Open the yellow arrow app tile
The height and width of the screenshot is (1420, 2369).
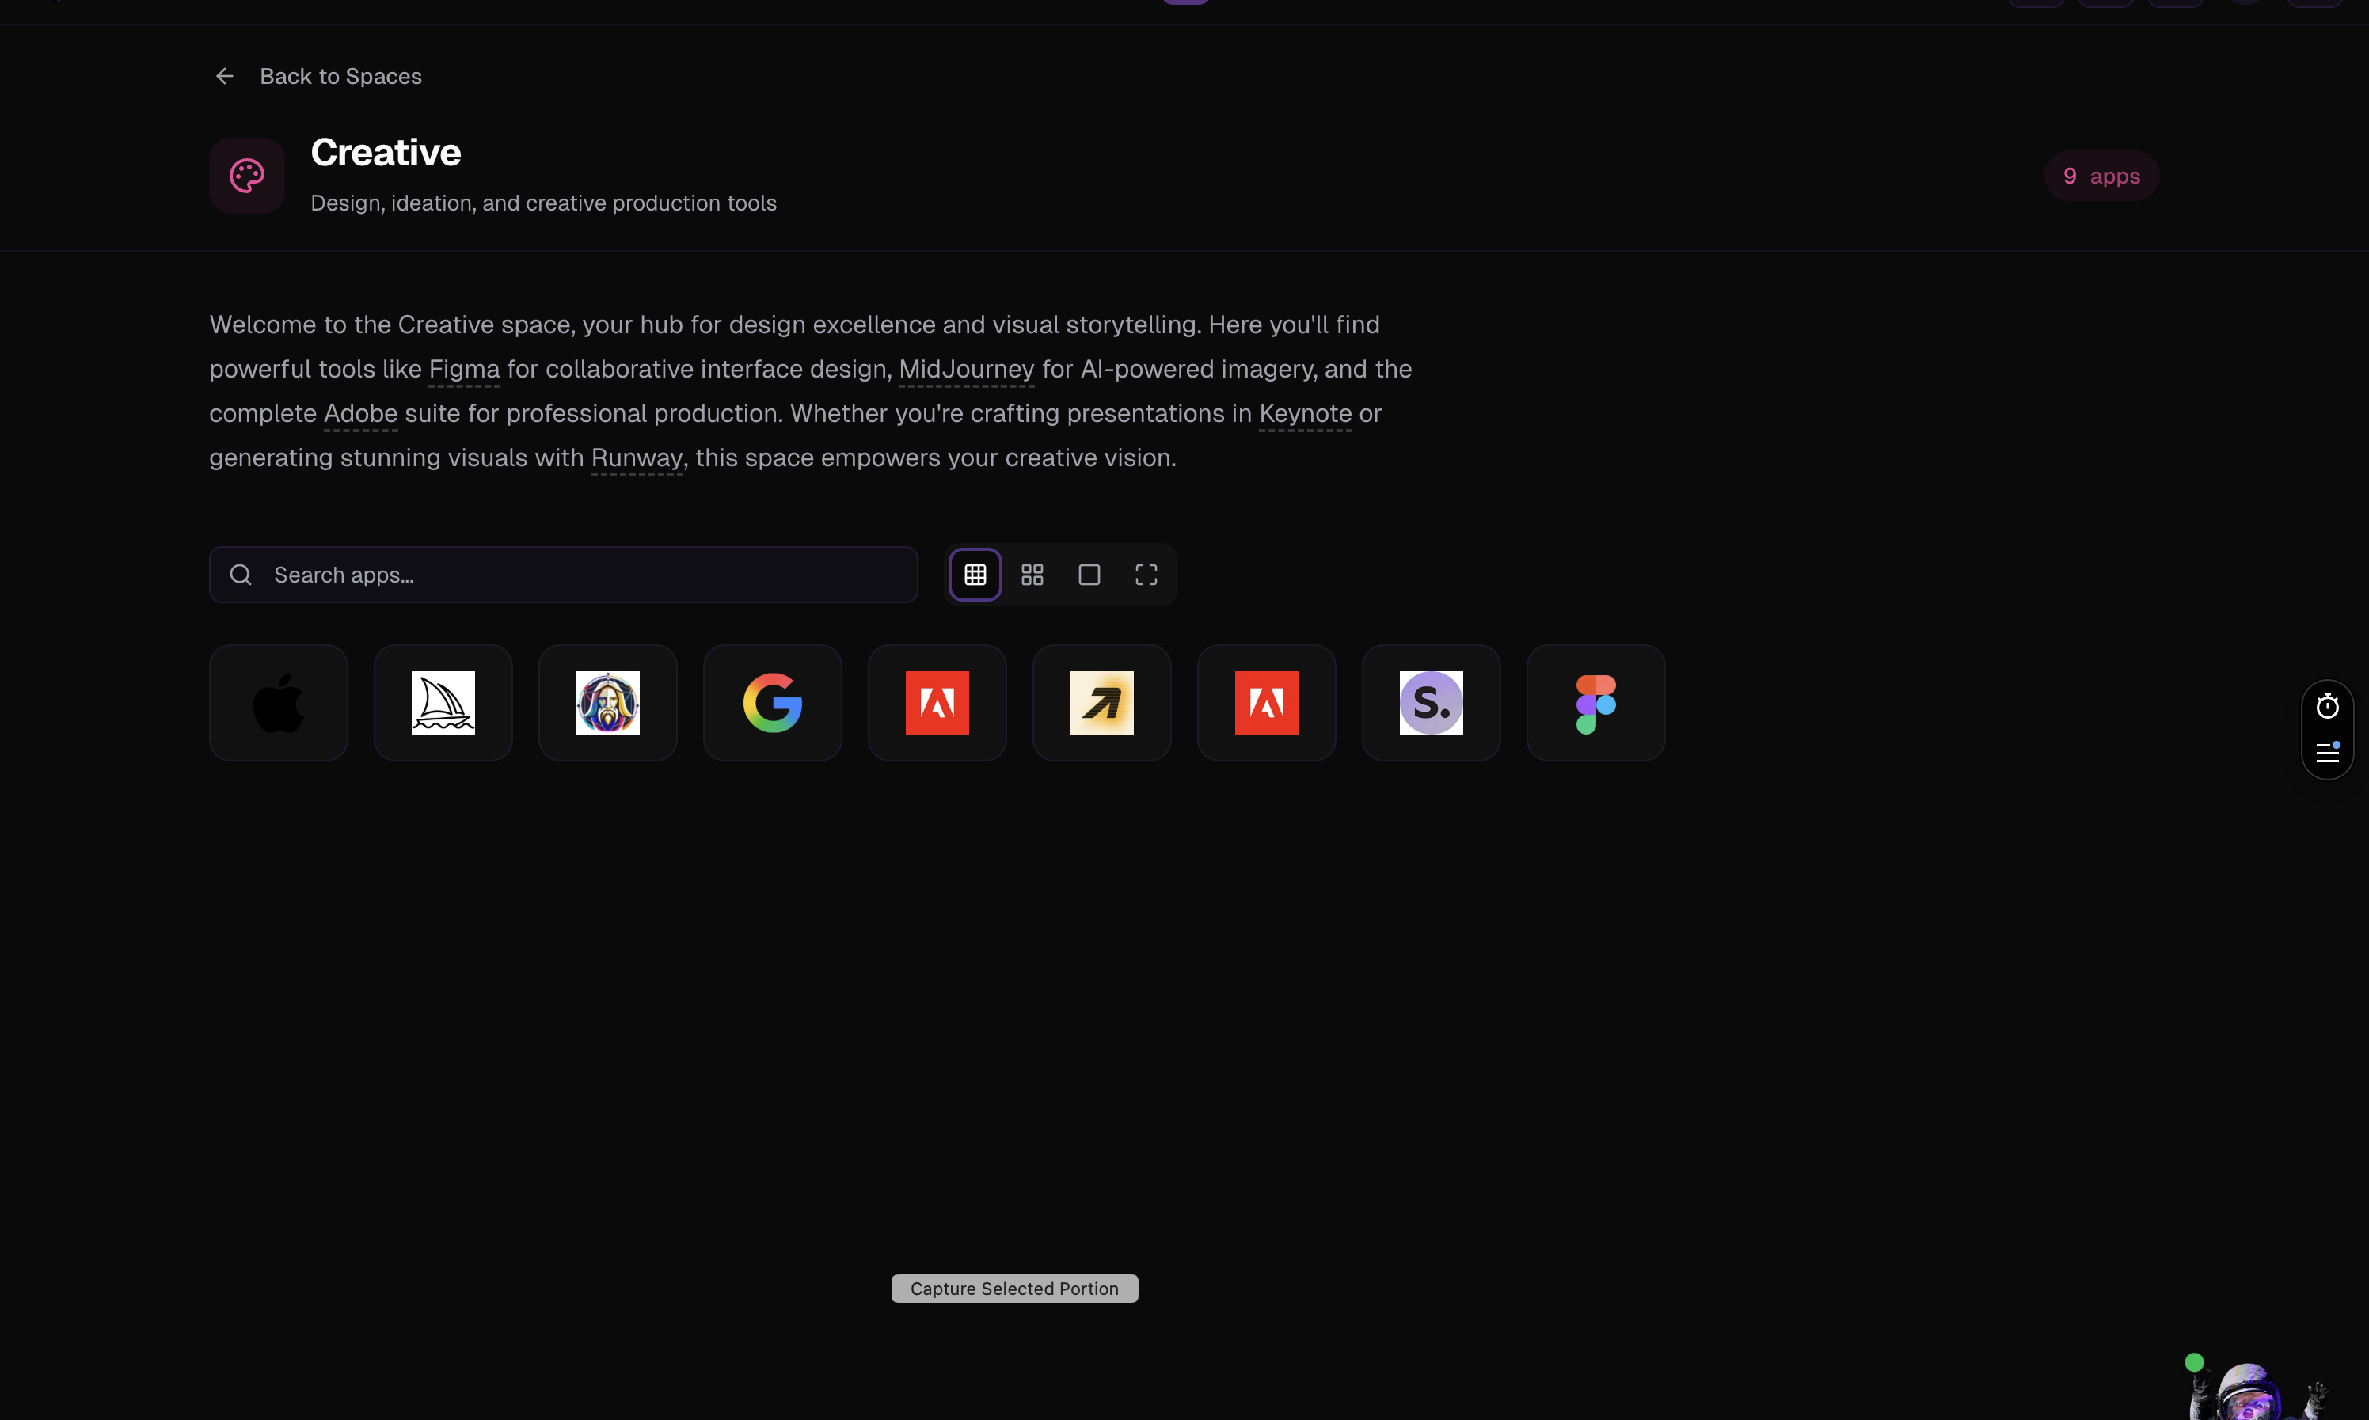pos(1101,702)
